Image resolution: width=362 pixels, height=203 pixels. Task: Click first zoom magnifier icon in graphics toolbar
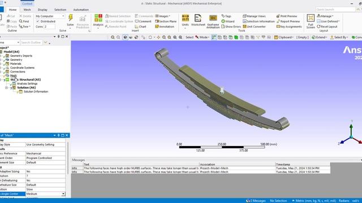(x=113, y=37)
